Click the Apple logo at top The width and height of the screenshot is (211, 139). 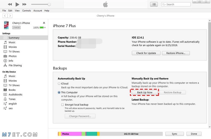click(x=105, y=4)
